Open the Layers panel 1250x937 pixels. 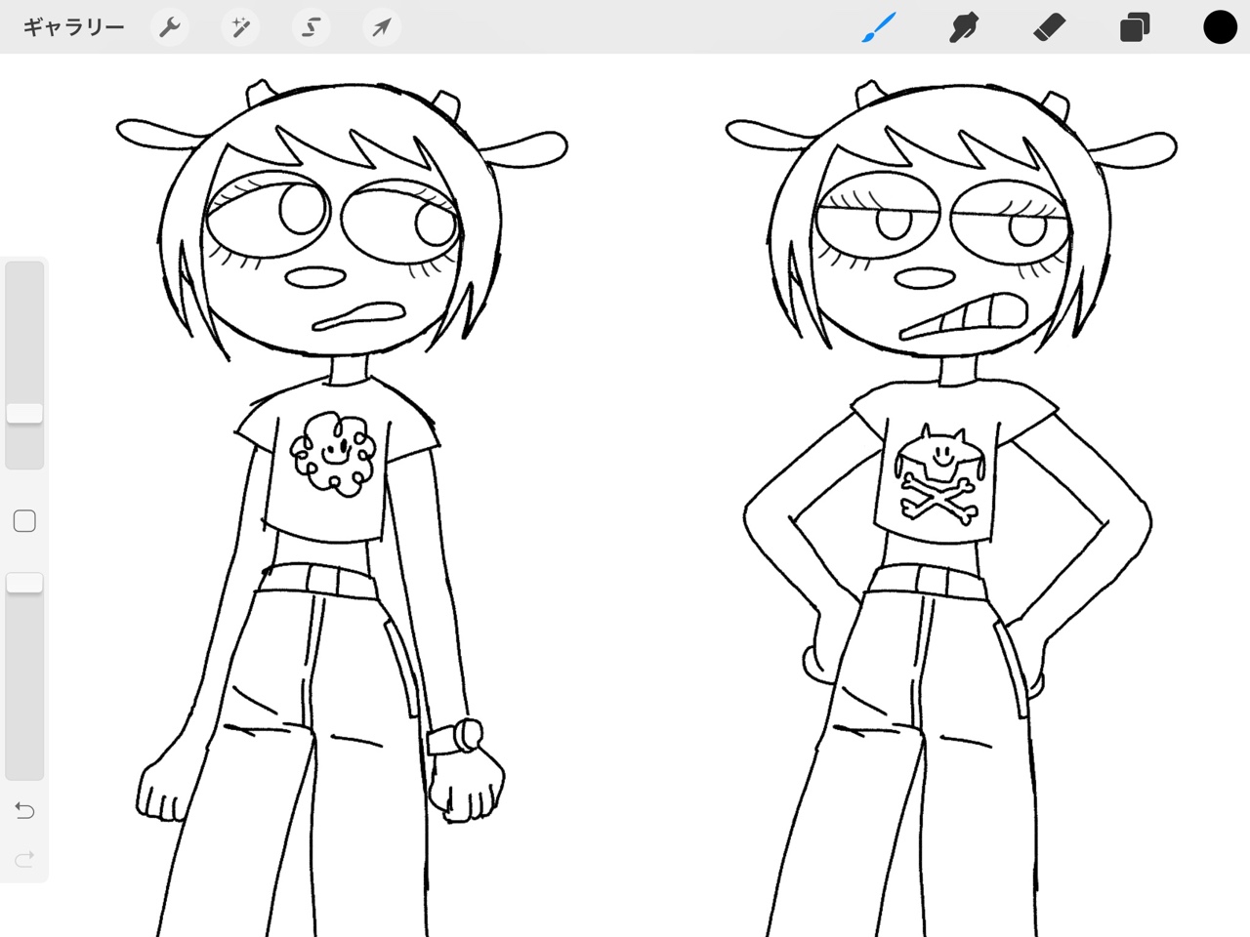(1134, 26)
